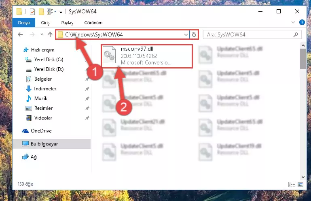Switch to the Giriş ribbon tab

pos(45,23)
